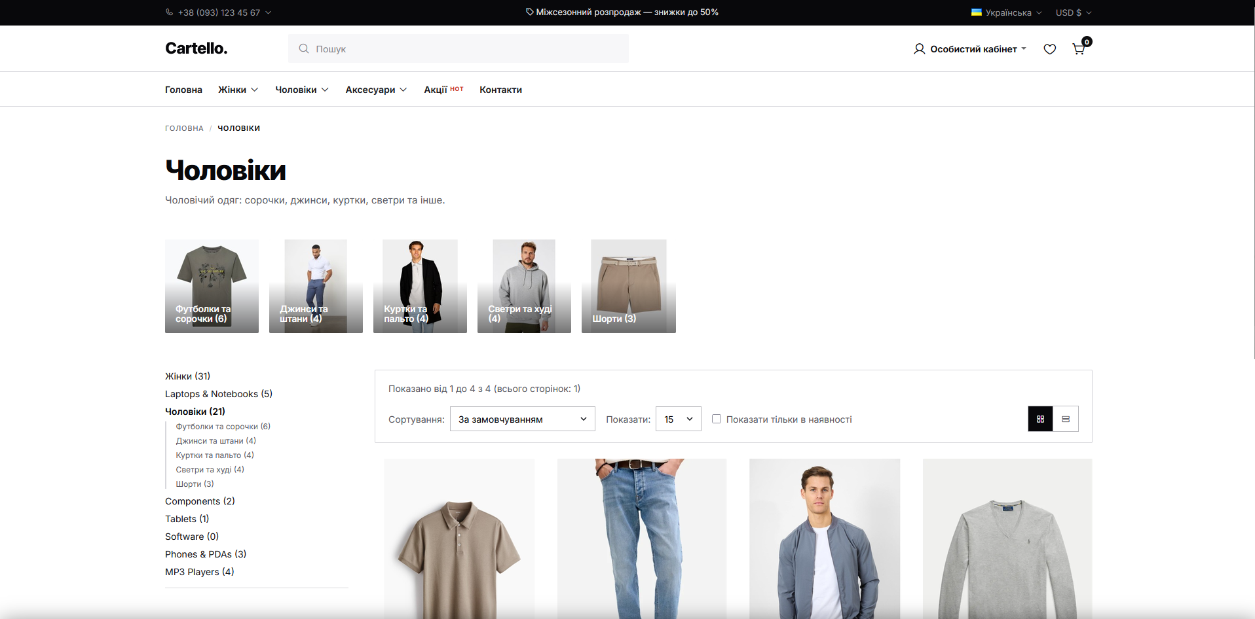The image size is (1255, 619).
Task: Select Джинси та штани (4) sidebar subcategory
Action: (215, 441)
